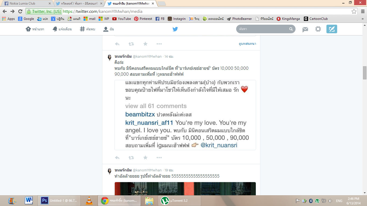Click the volume speaker tray icon
This screenshot has height=206, width=367.
coord(330,201)
